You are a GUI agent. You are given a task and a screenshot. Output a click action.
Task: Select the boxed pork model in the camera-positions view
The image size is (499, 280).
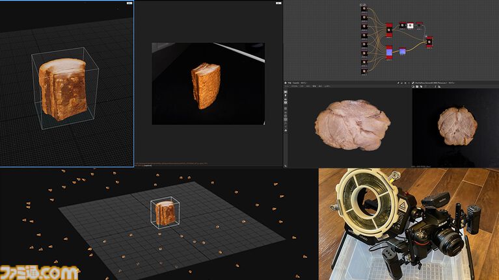165,212
